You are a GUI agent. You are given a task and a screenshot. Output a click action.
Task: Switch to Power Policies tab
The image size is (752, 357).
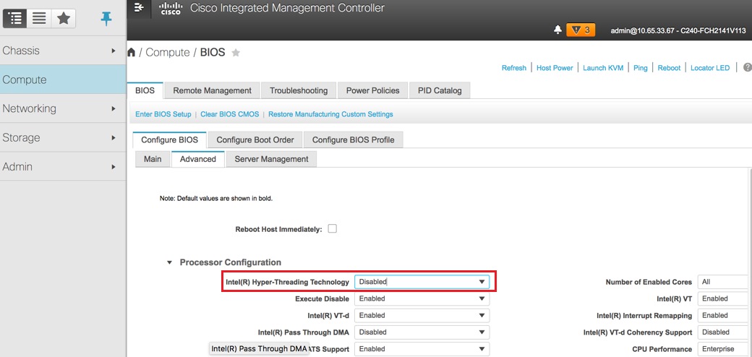click(x=372, y=90)
